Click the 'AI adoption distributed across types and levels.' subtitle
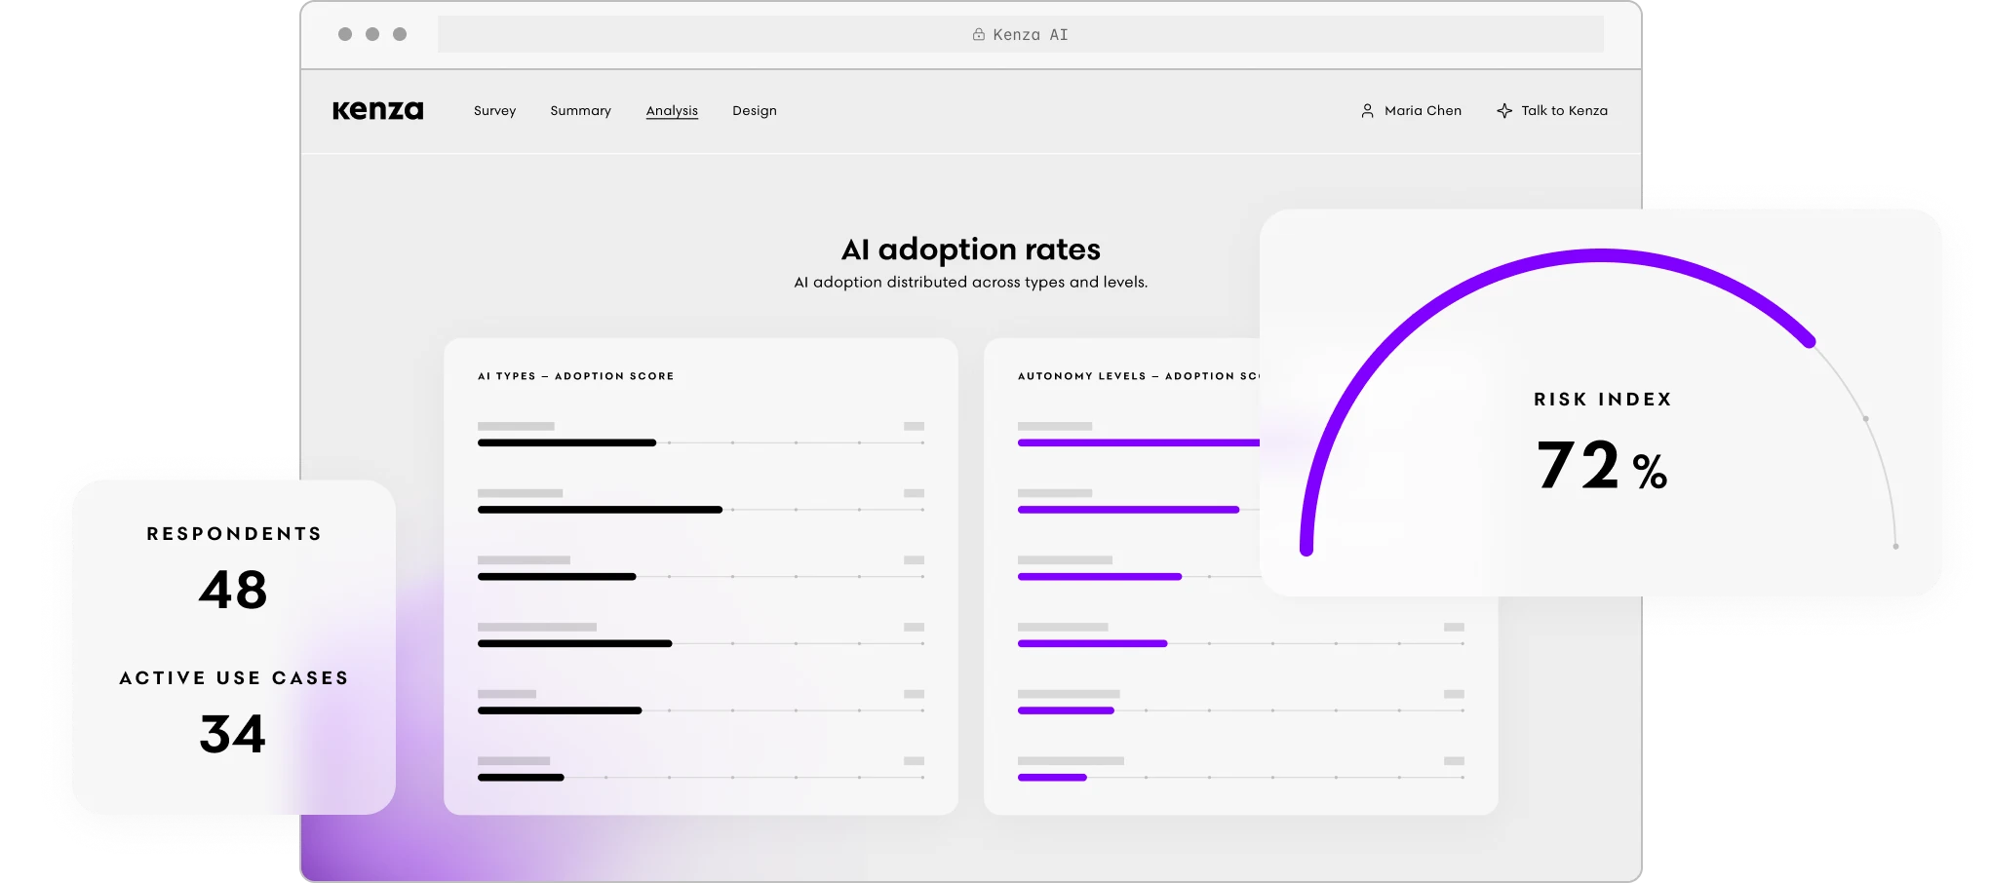 point(970,282)
